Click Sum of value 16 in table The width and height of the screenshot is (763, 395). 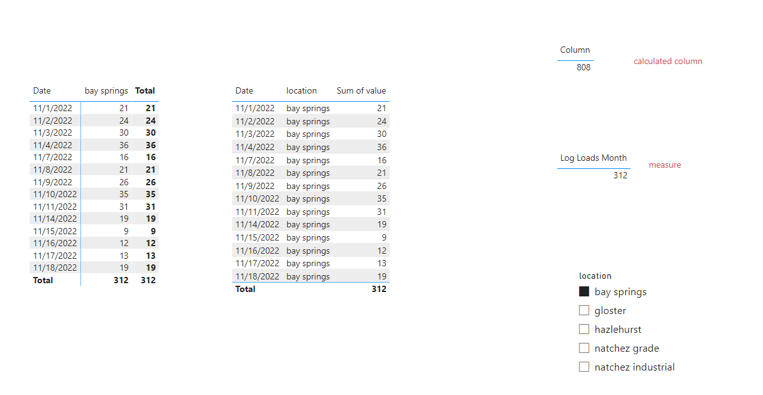click(381, 160)
